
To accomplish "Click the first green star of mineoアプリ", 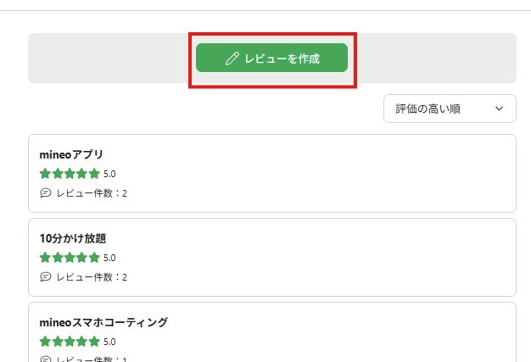I will pyautogui.click(x=45, y=174).
